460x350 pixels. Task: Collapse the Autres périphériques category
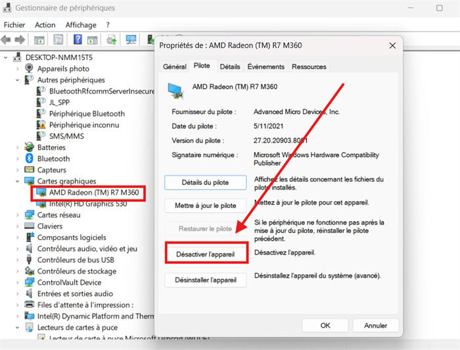[x=17, y=80]
